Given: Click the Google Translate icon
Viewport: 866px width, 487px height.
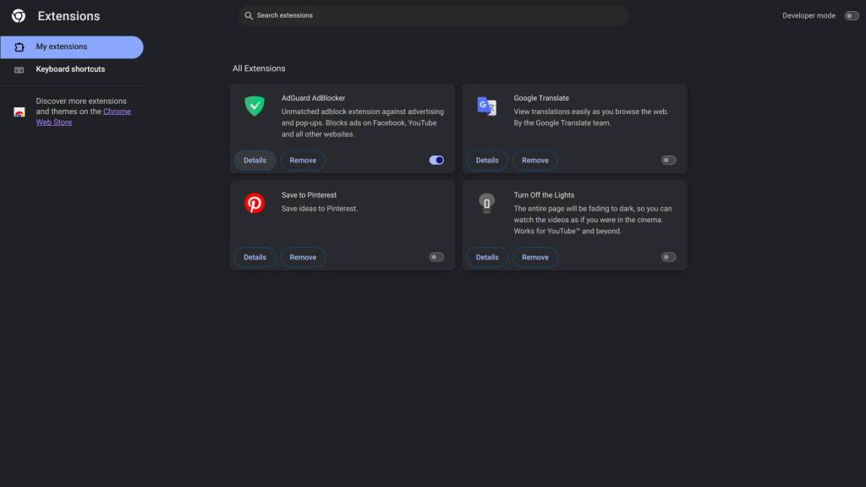Looking at the screenshot, I should tap(486, 106).
